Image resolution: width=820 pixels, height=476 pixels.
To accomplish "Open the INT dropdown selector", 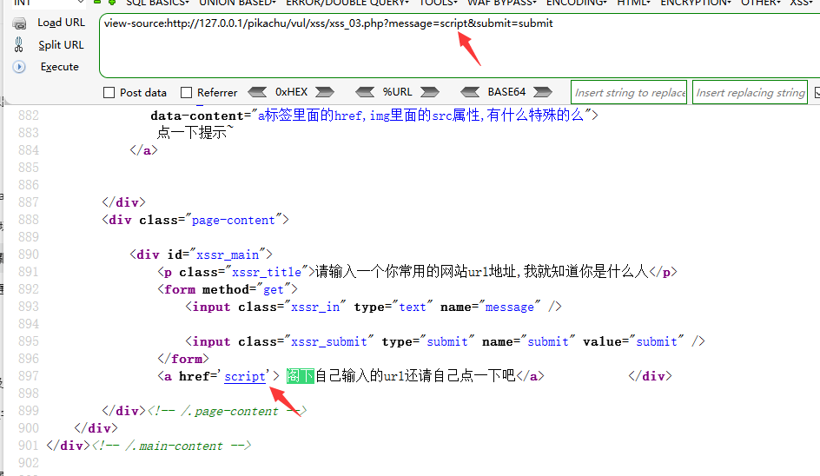I will (48, 3).
